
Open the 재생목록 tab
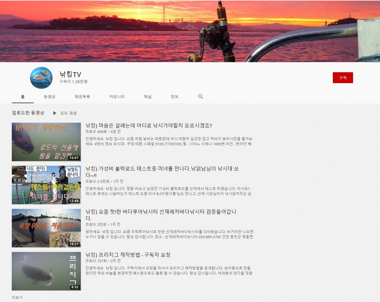pos(82,97)
